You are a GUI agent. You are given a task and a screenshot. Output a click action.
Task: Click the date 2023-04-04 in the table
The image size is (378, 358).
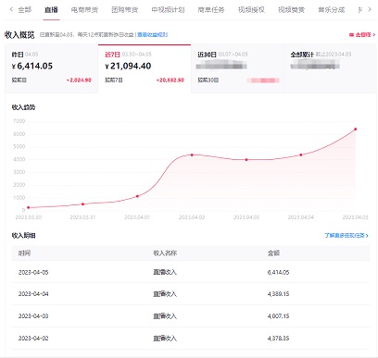(33, 294)
